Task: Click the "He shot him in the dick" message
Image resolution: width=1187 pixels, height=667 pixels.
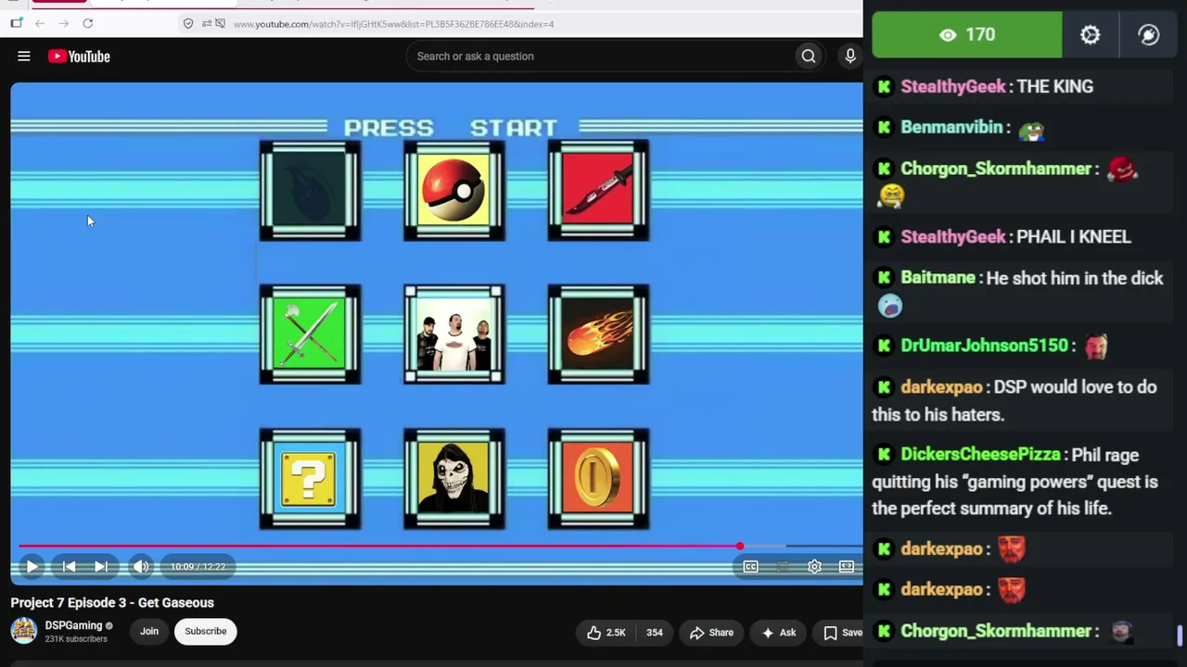Action: pos(1075,278)
